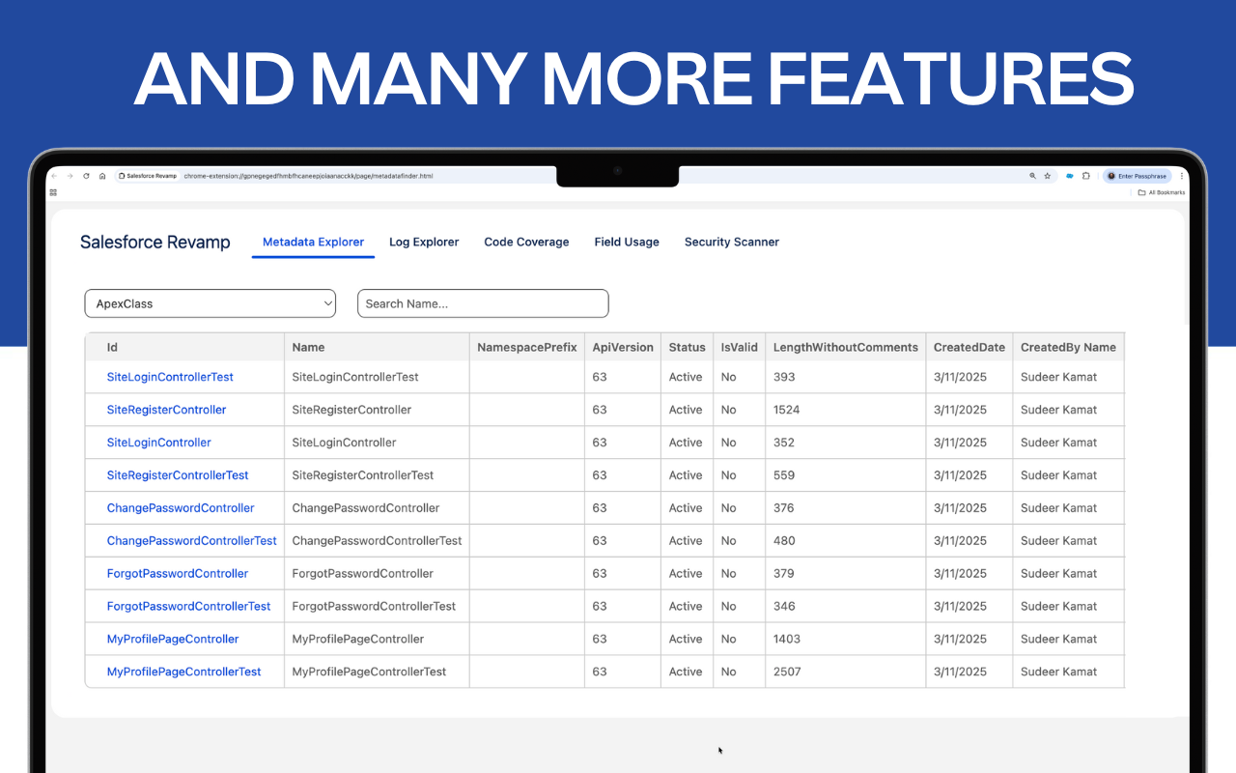Viewport: 1236px width, 773px height.
Task: Open the ForgotPasswordControllerTest Id link
Action: pyautogui.click(x=189, y=607)
